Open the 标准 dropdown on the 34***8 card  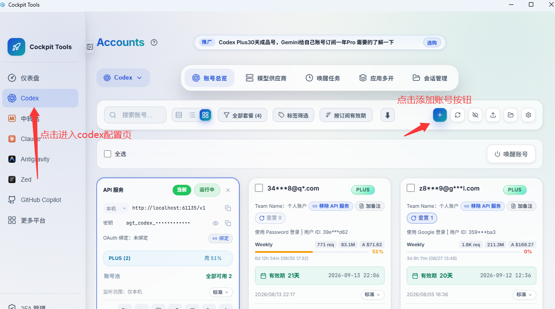(x=373, y=294)
